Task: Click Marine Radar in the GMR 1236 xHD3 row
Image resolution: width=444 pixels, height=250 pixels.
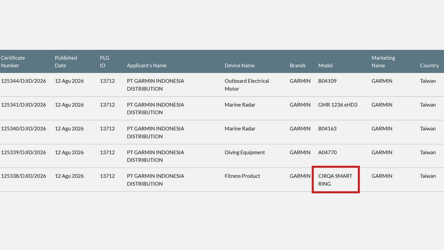Action: pyautogui.click(x=240, y=105)
